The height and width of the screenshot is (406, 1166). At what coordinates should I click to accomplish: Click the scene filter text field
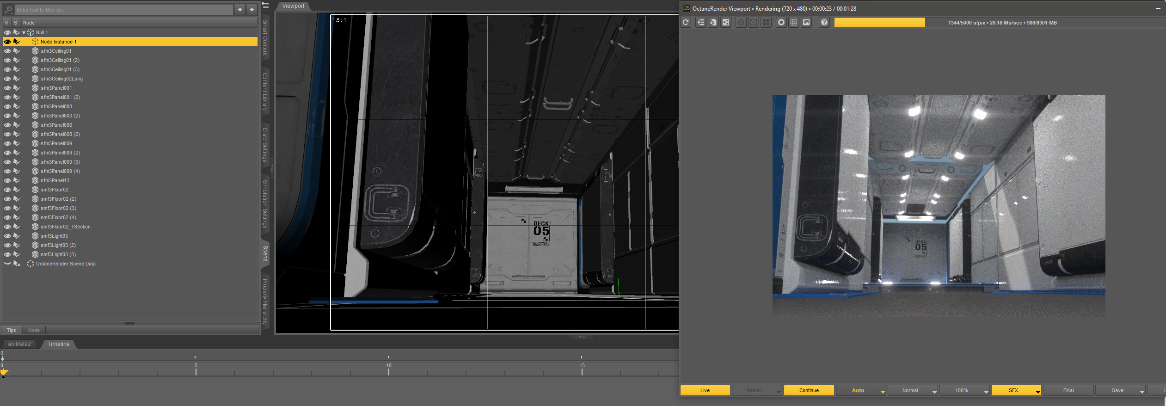coord(123,10)
